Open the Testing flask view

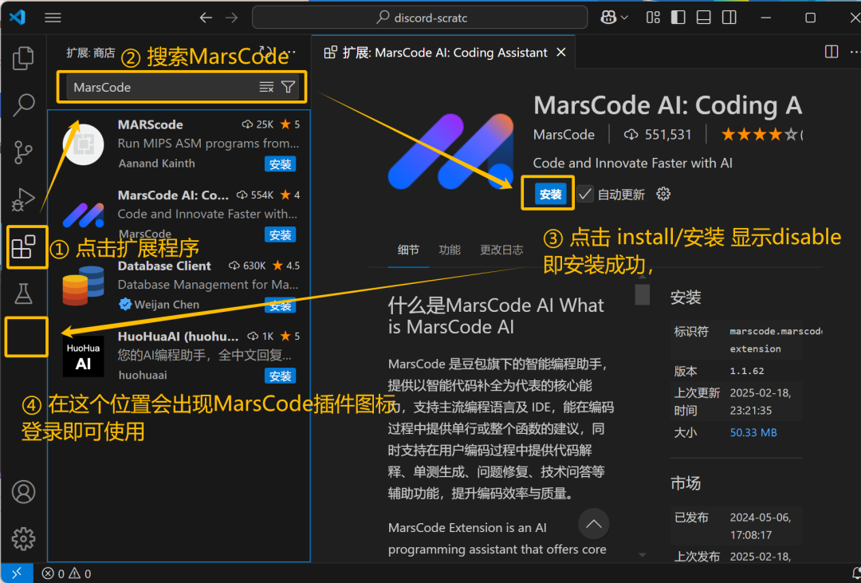tap(23, 293)
